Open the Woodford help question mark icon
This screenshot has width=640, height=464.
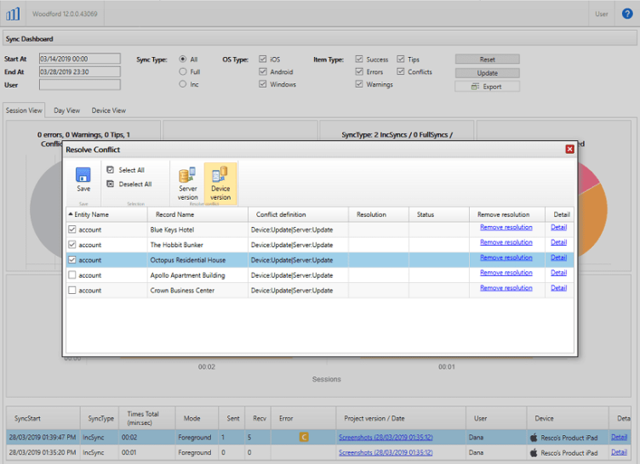pos(627,14)
